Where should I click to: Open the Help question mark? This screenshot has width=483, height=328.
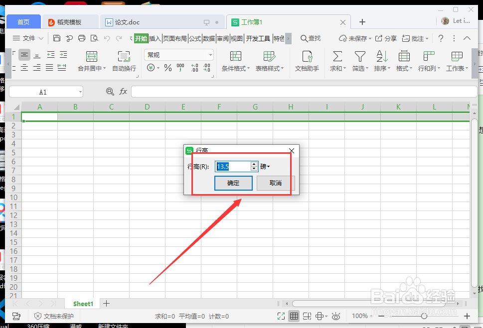pos(441,38)
